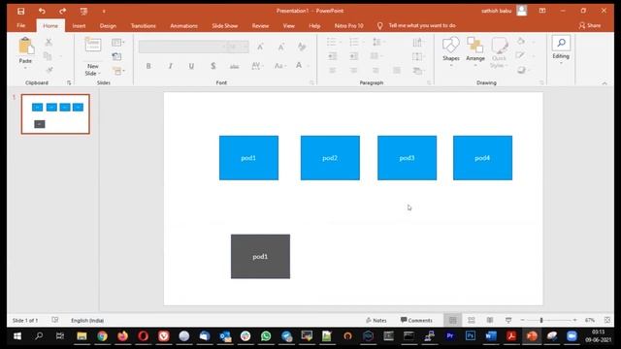621x349 pixels.
Task: Click the Cut scissors icon
Action: [x=49, y=42]
